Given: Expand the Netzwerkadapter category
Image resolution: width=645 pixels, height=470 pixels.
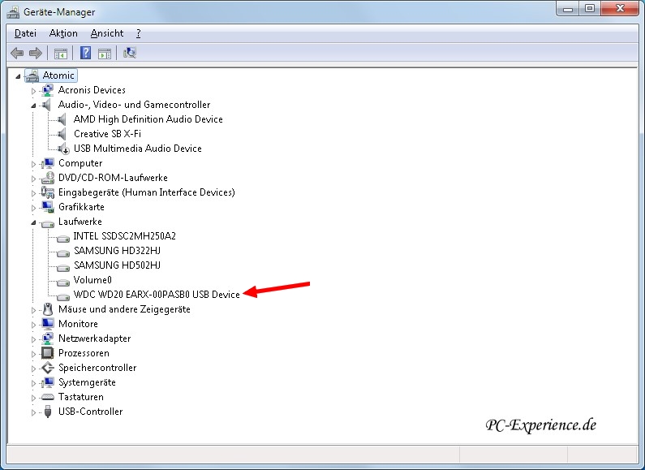Looking at the screenshot, I should click(34, 338).
